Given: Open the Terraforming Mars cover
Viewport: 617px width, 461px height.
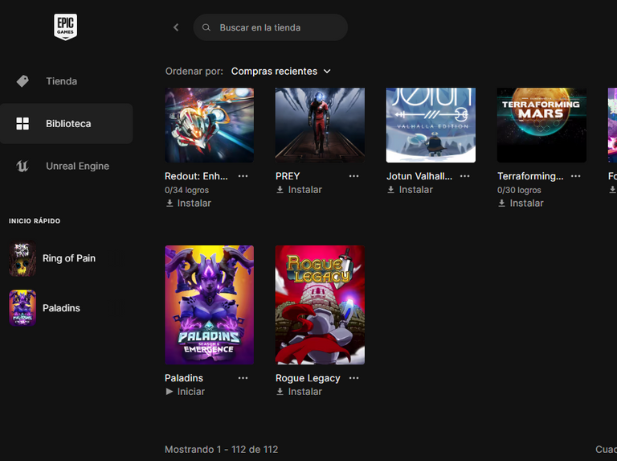Looking at the screenshot, I should click(x=541, y=125).
